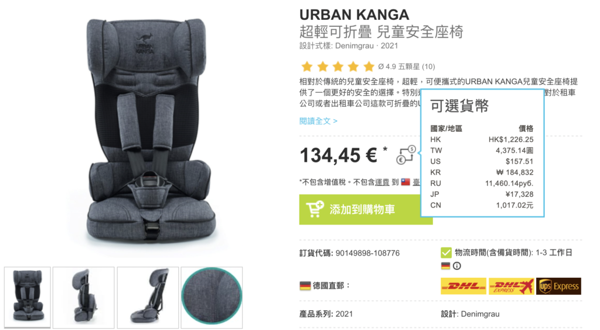Click the German flag beside 德國直郵
The image size is (600, 330).
(305, 285)
